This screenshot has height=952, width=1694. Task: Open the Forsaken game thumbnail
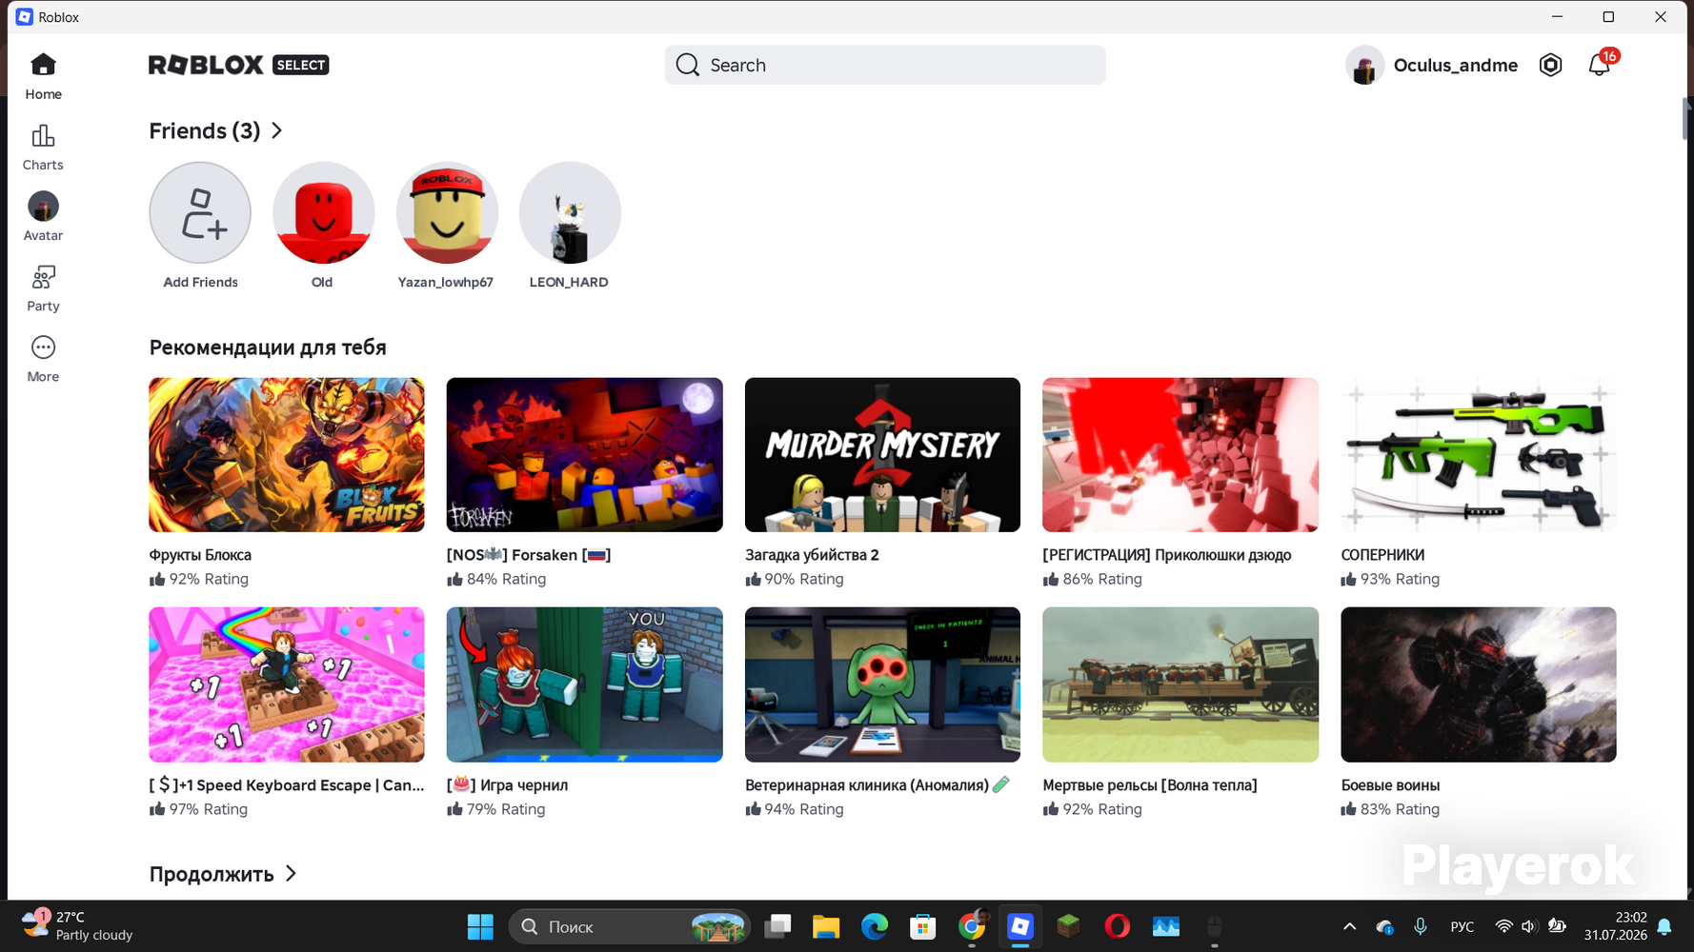click(585, 455)
